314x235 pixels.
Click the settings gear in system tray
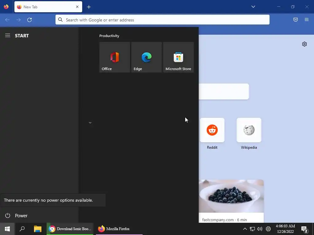[268, 229]
